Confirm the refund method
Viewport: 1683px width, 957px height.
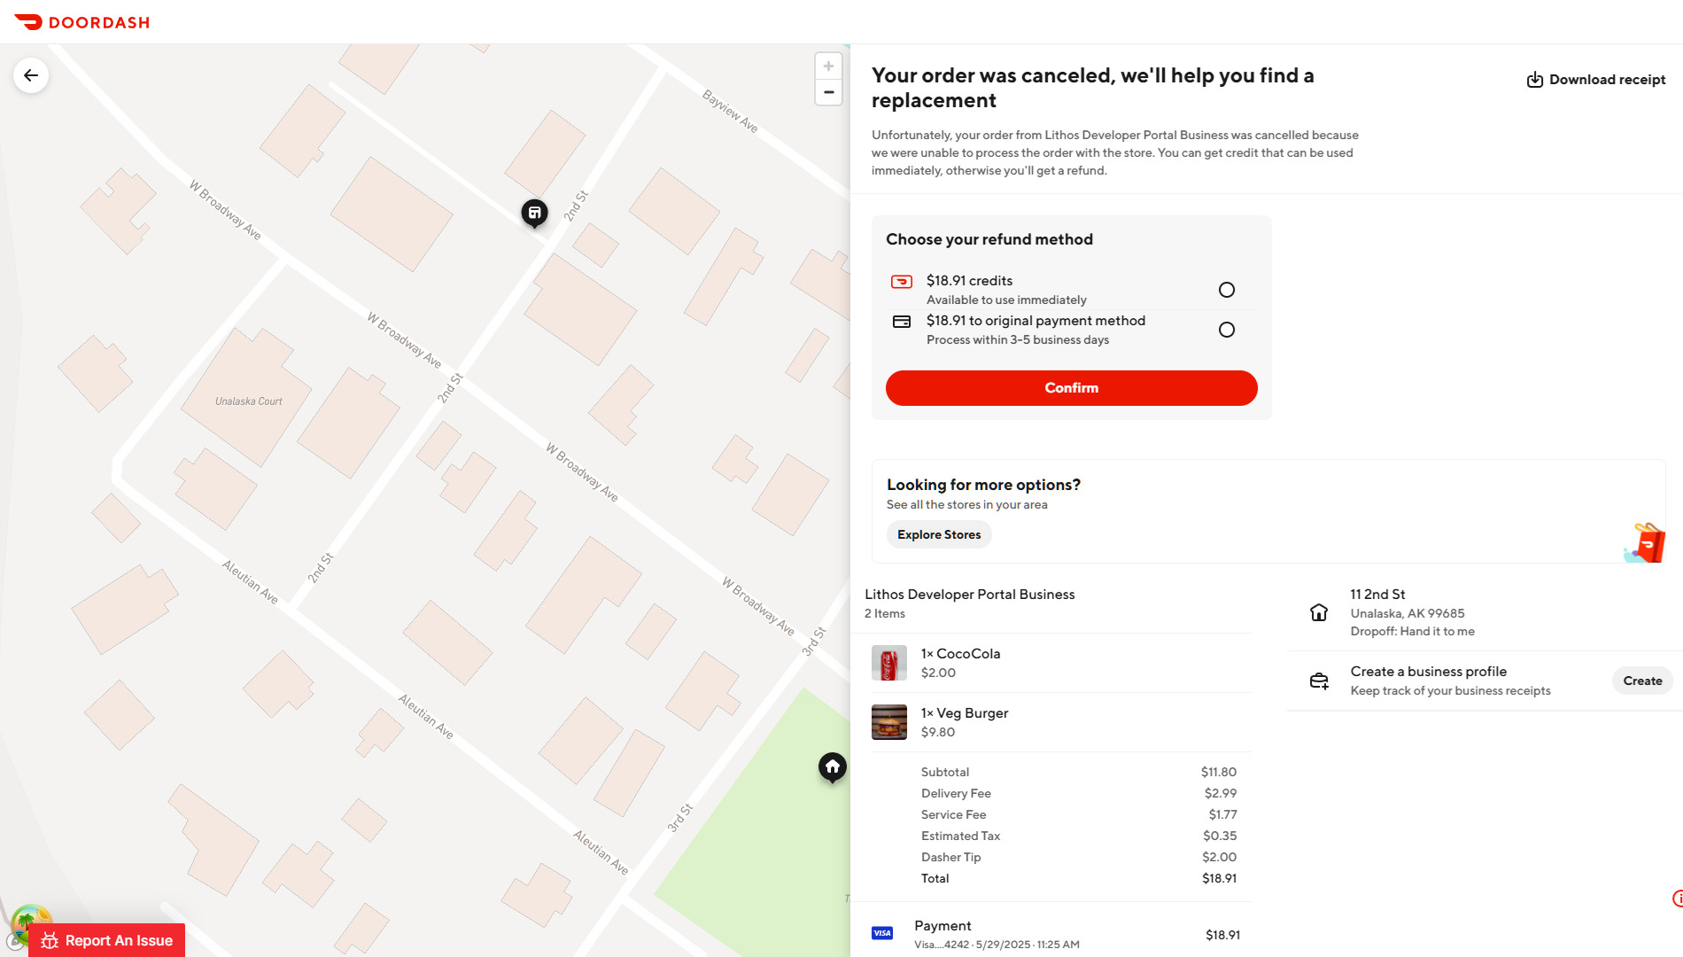(1071, 388)
